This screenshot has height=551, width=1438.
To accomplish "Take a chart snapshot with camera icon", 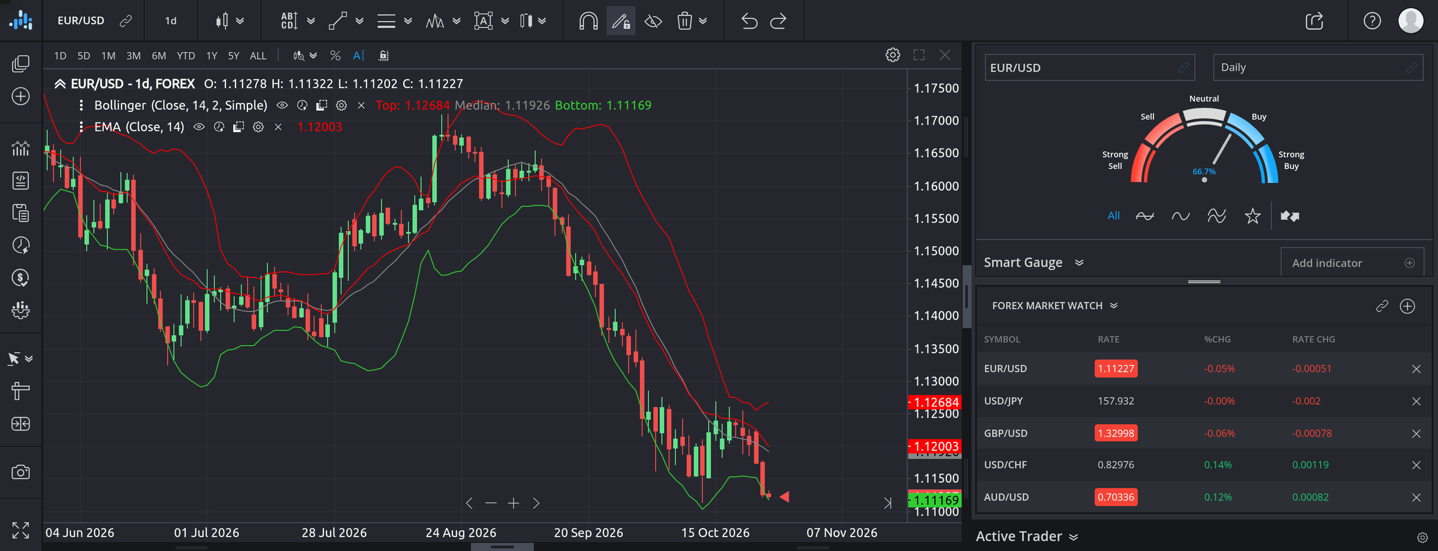I will (20, 473).
